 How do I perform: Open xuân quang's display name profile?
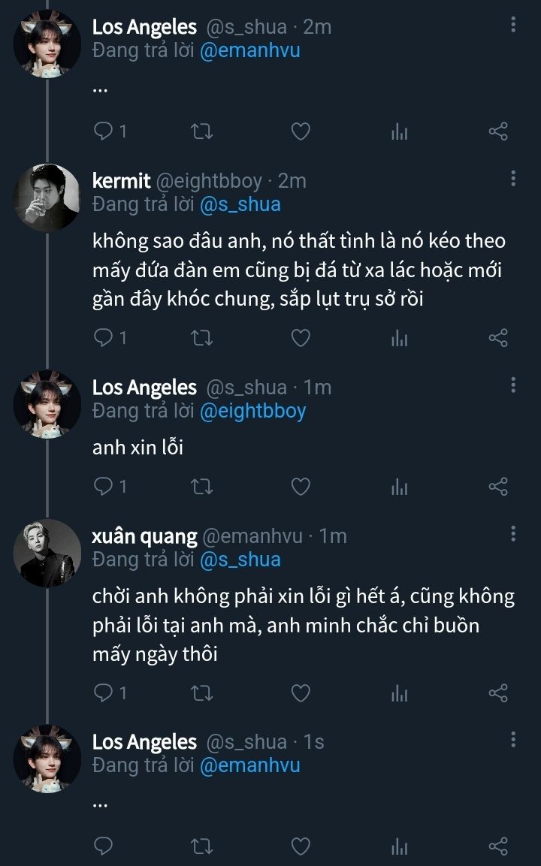click(144, 536)
